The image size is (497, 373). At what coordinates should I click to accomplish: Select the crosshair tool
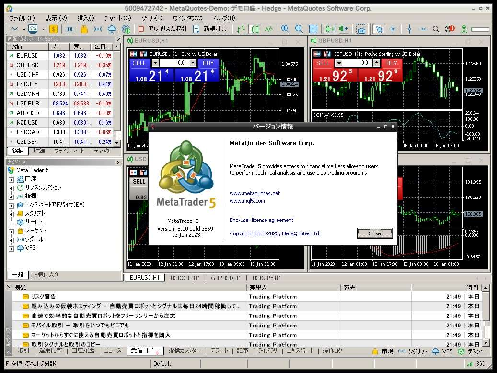(393, 29)
